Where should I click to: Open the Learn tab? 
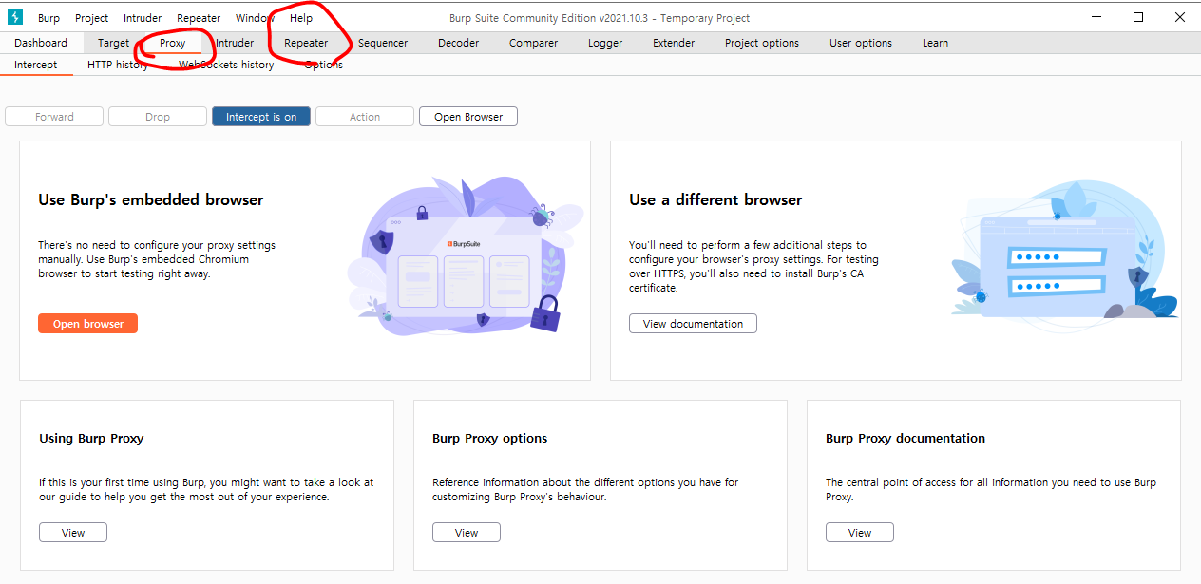(935, 43)
